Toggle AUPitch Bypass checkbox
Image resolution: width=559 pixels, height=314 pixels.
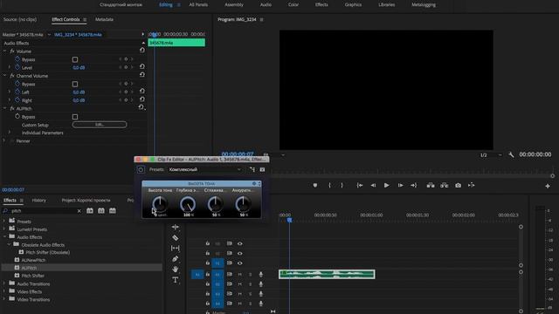[x=75, y=117]
